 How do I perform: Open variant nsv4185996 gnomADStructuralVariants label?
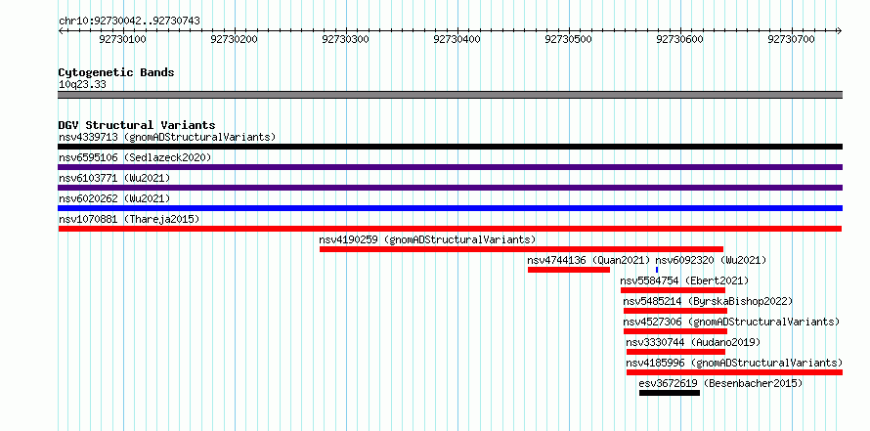point(734,363)
